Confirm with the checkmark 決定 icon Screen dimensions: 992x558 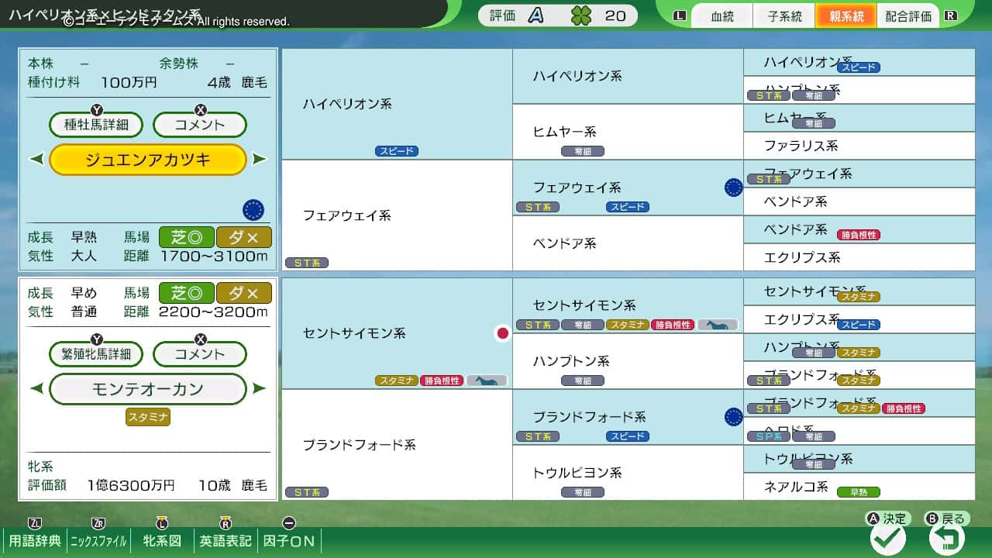[887, 538]
